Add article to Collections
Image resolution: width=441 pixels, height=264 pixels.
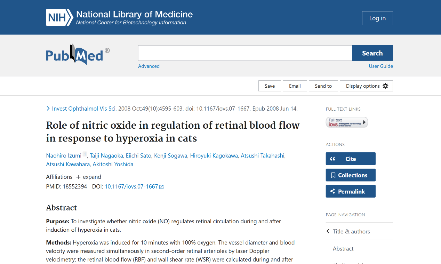coord(350,175)
